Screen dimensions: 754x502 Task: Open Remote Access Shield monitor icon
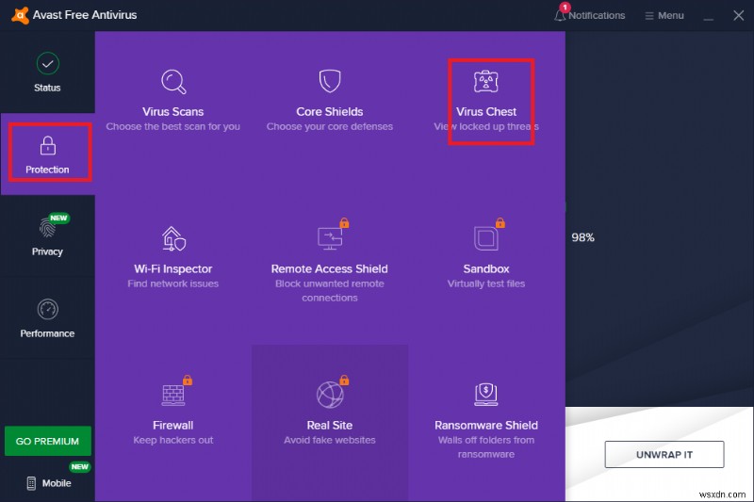click(x=330, y=238)
